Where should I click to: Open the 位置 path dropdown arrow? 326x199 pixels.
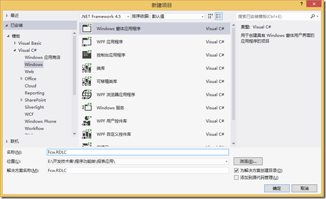tap(226, 161)
